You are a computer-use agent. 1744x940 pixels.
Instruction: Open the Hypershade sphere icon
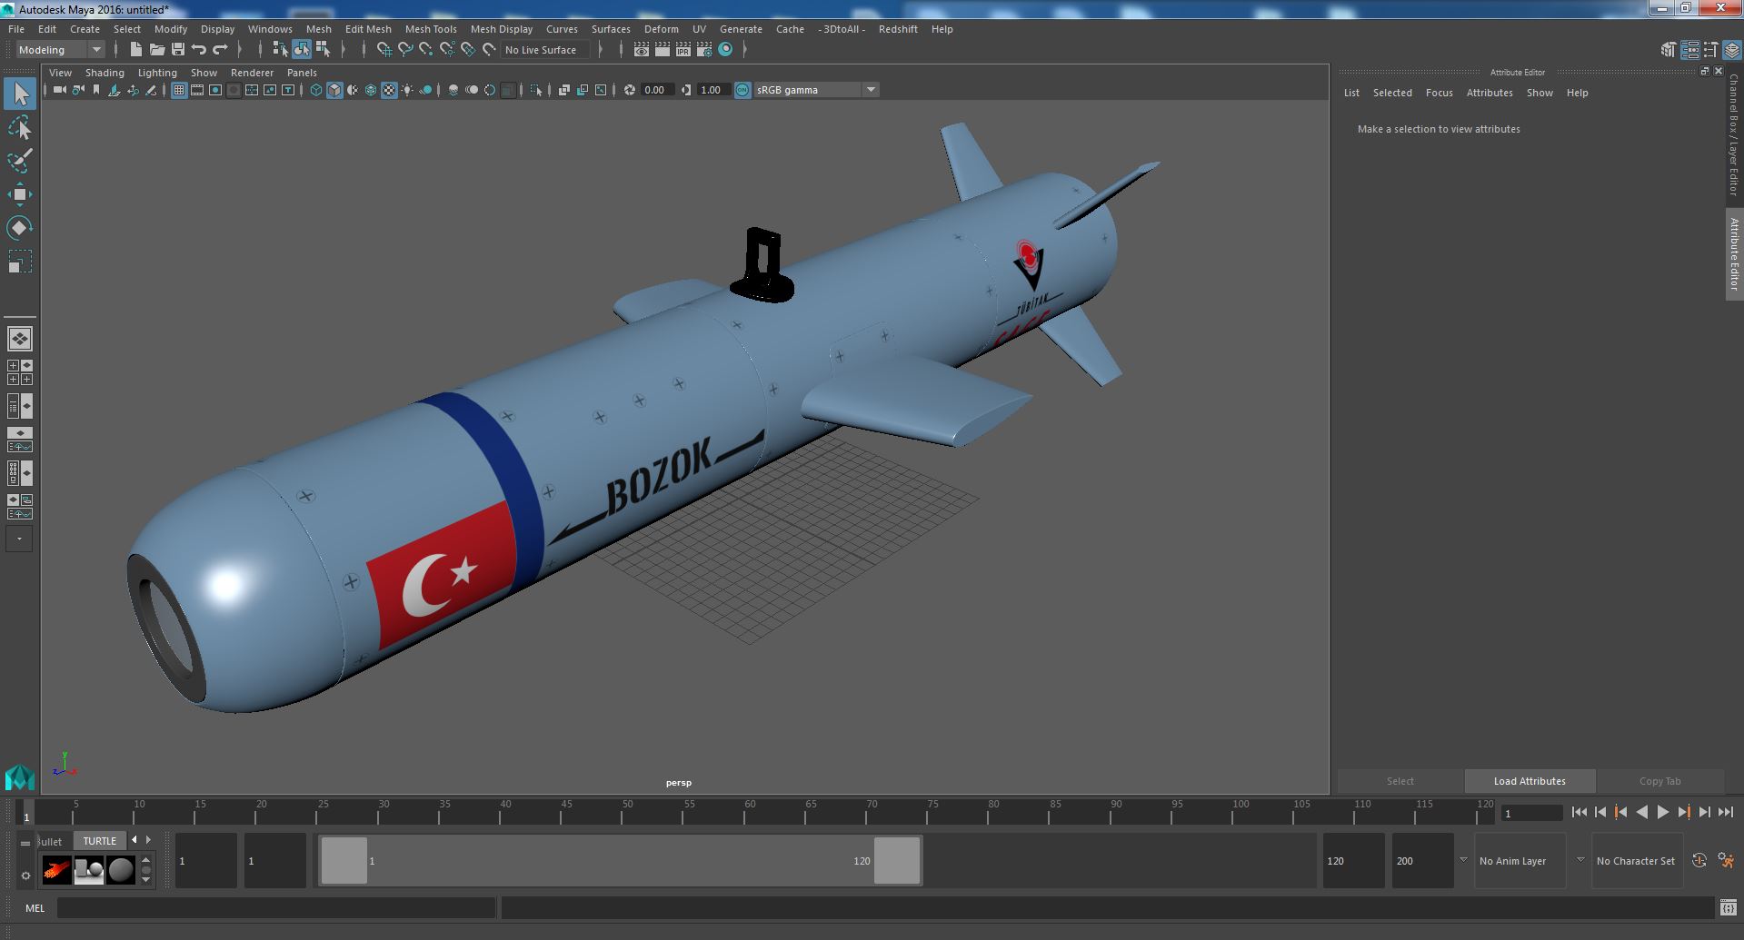[725, 50]
